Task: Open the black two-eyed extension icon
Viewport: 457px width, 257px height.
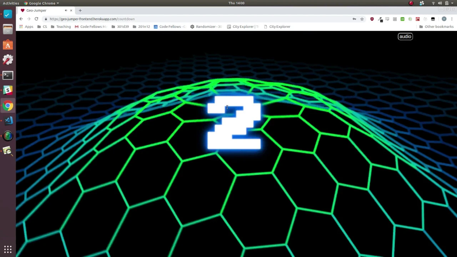Action: tap(433, 19)
